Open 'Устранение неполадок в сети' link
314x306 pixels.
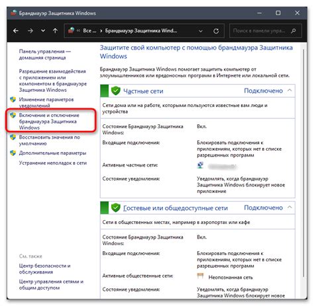53,163
